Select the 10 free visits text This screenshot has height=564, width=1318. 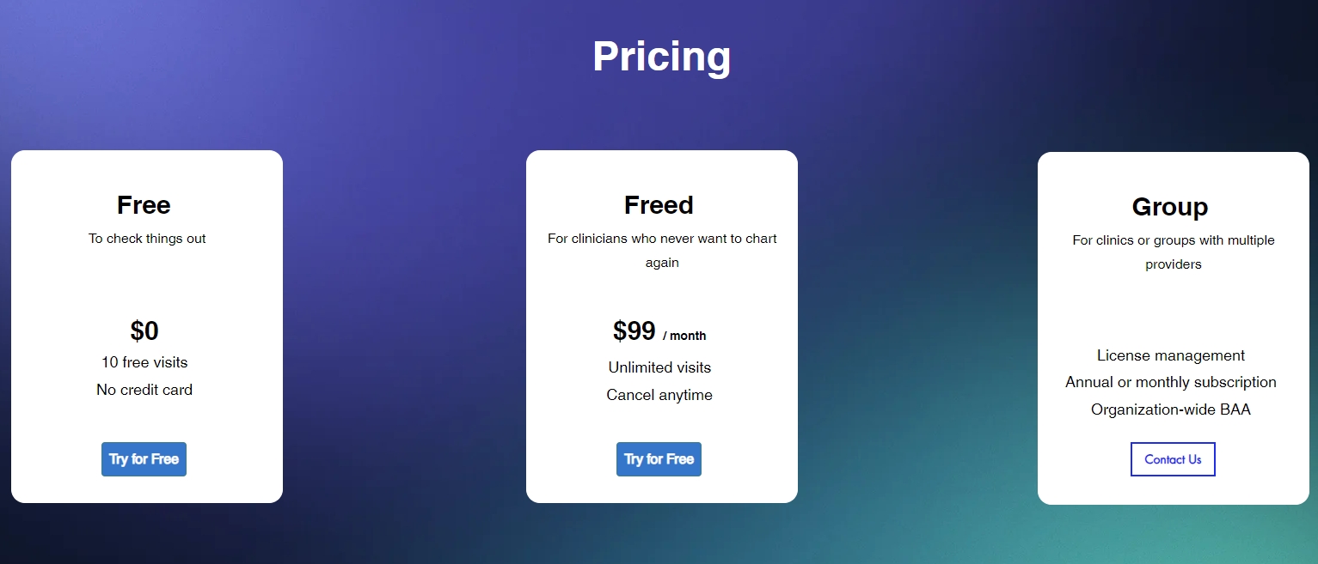tap(144, 361)
